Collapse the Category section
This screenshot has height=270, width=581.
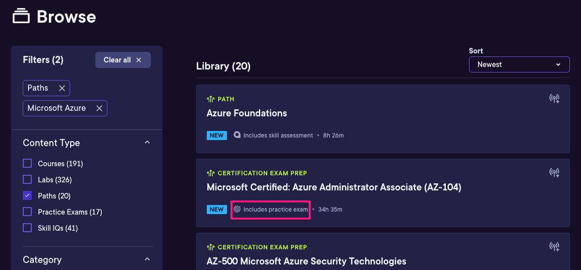[x=147, y=259]
